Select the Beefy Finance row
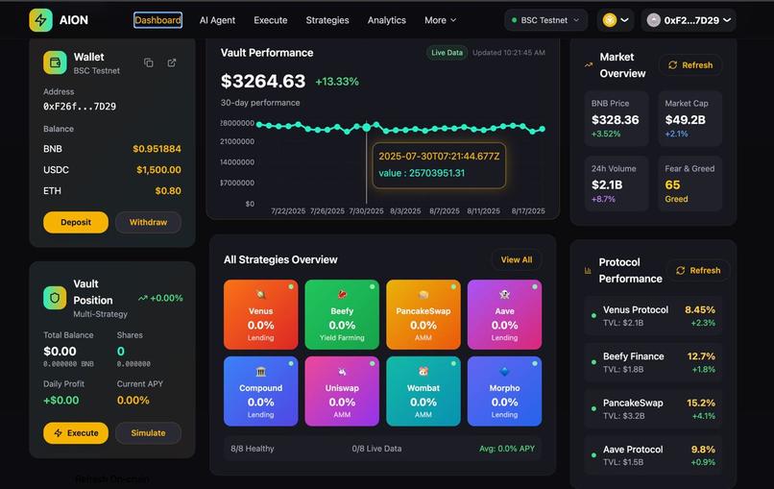 click(653, 362)
